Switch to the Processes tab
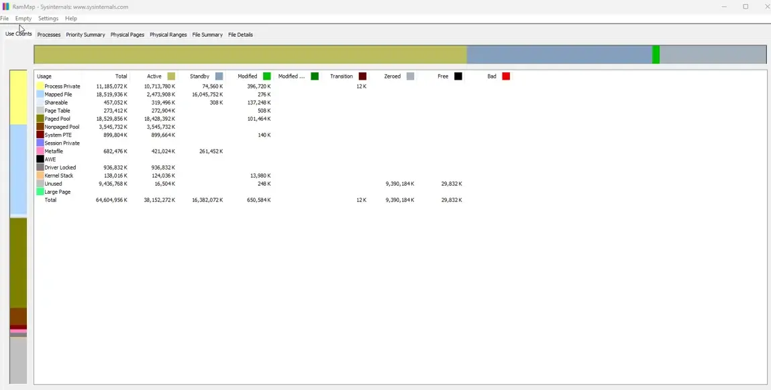Image resolution: width=771 pixels, height=390 pixels. [x=49, y=35]
